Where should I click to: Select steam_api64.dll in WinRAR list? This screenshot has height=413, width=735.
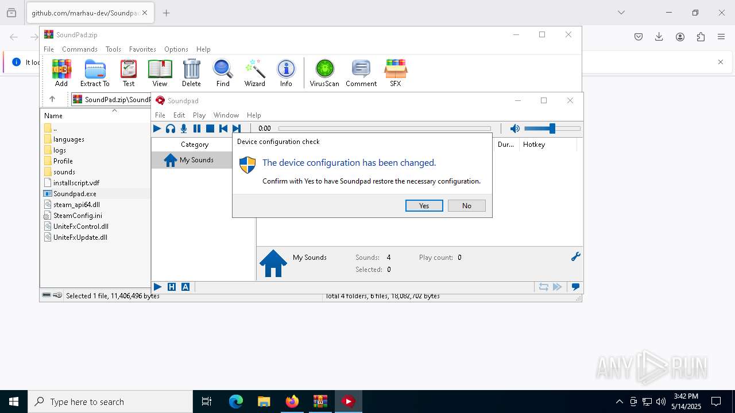[76, 205]
